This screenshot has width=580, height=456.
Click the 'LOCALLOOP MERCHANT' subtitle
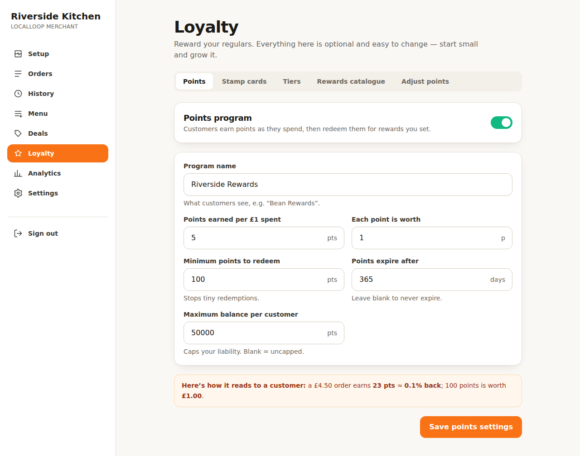pyautogui.click(x=44, y=27)
